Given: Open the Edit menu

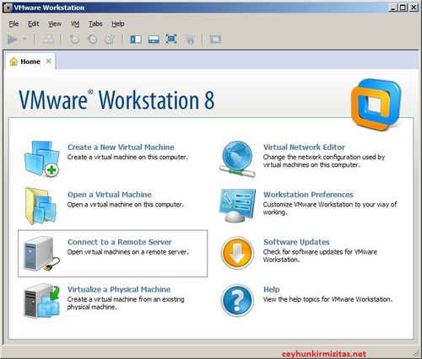Looking at the screenshot, I should tap(33, 24).
